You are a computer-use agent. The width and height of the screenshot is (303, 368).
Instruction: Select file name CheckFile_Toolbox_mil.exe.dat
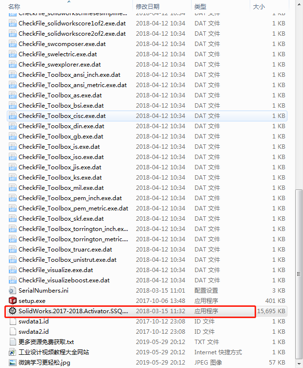coord(61,188)
